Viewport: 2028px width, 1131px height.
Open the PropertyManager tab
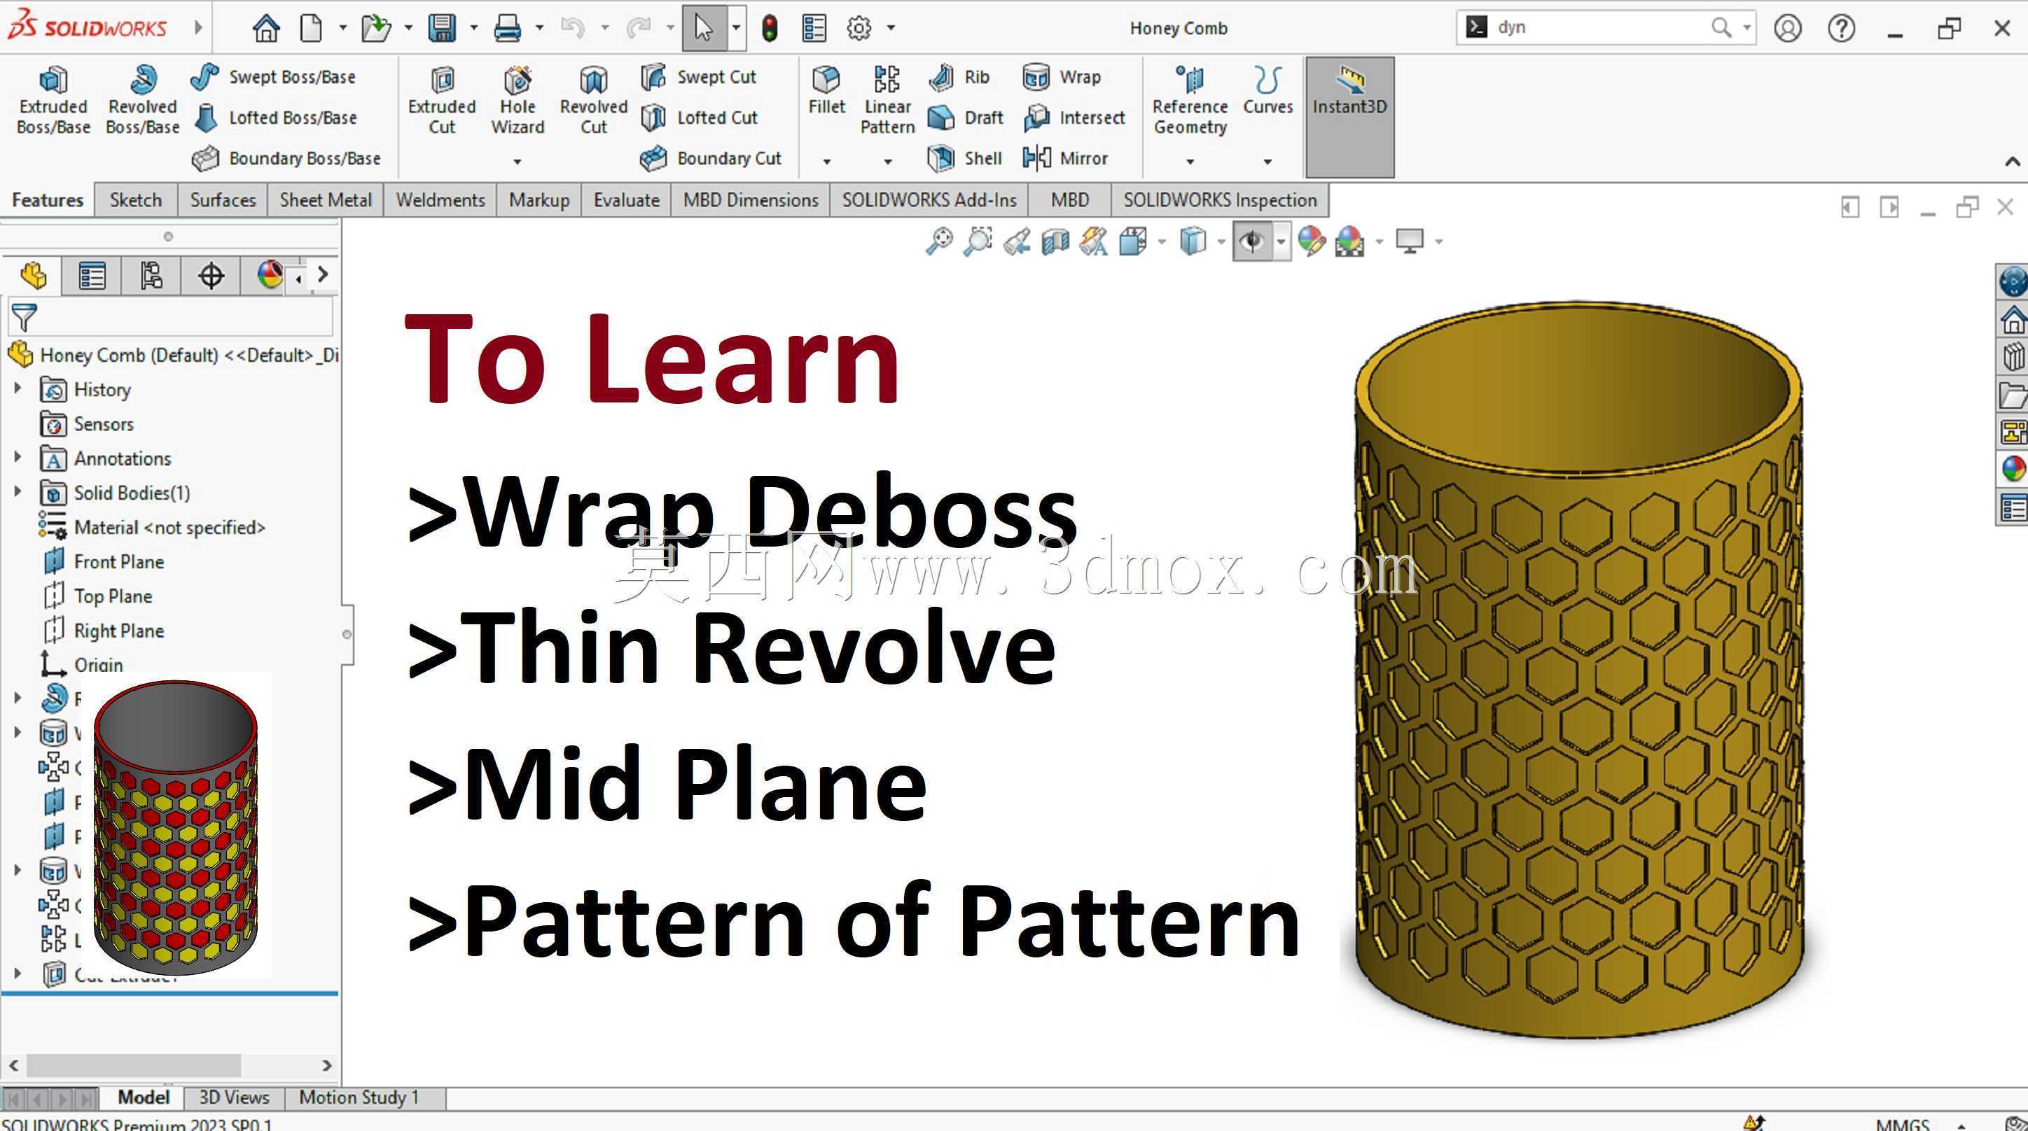91,276
